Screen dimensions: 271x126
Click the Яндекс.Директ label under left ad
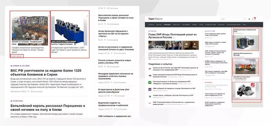16,56
